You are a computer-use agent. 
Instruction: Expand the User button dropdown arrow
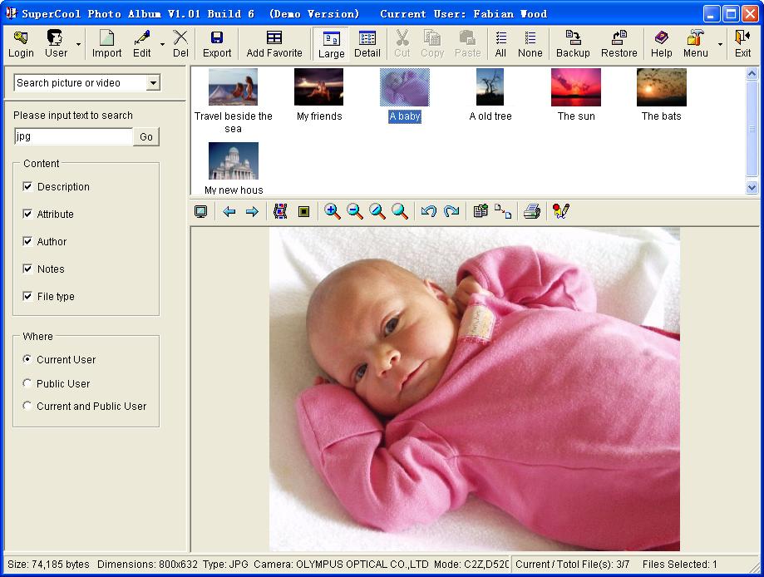pyautogui.click(x=78, y=44)
